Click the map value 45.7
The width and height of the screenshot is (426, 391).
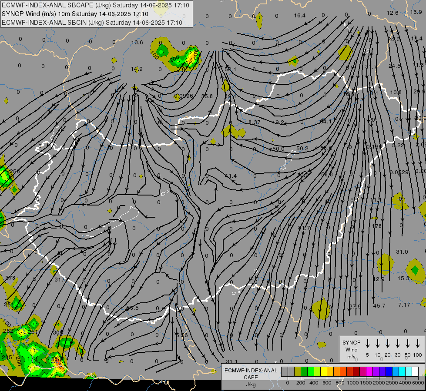(379, 306)
